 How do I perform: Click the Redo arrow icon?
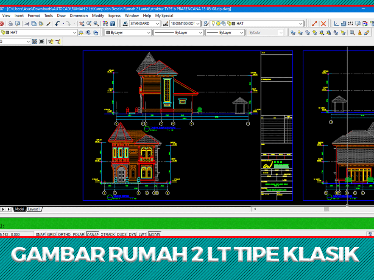coord(68,24)
